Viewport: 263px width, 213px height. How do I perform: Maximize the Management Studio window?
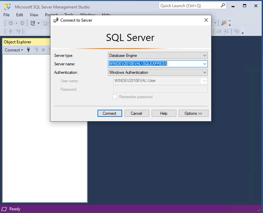245,6
